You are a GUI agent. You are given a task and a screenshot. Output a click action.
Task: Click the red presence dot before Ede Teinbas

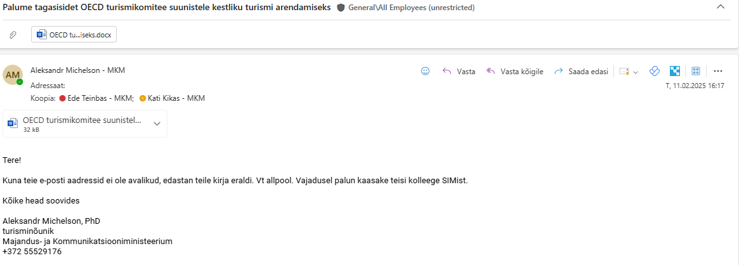click(x=62, y=98)
